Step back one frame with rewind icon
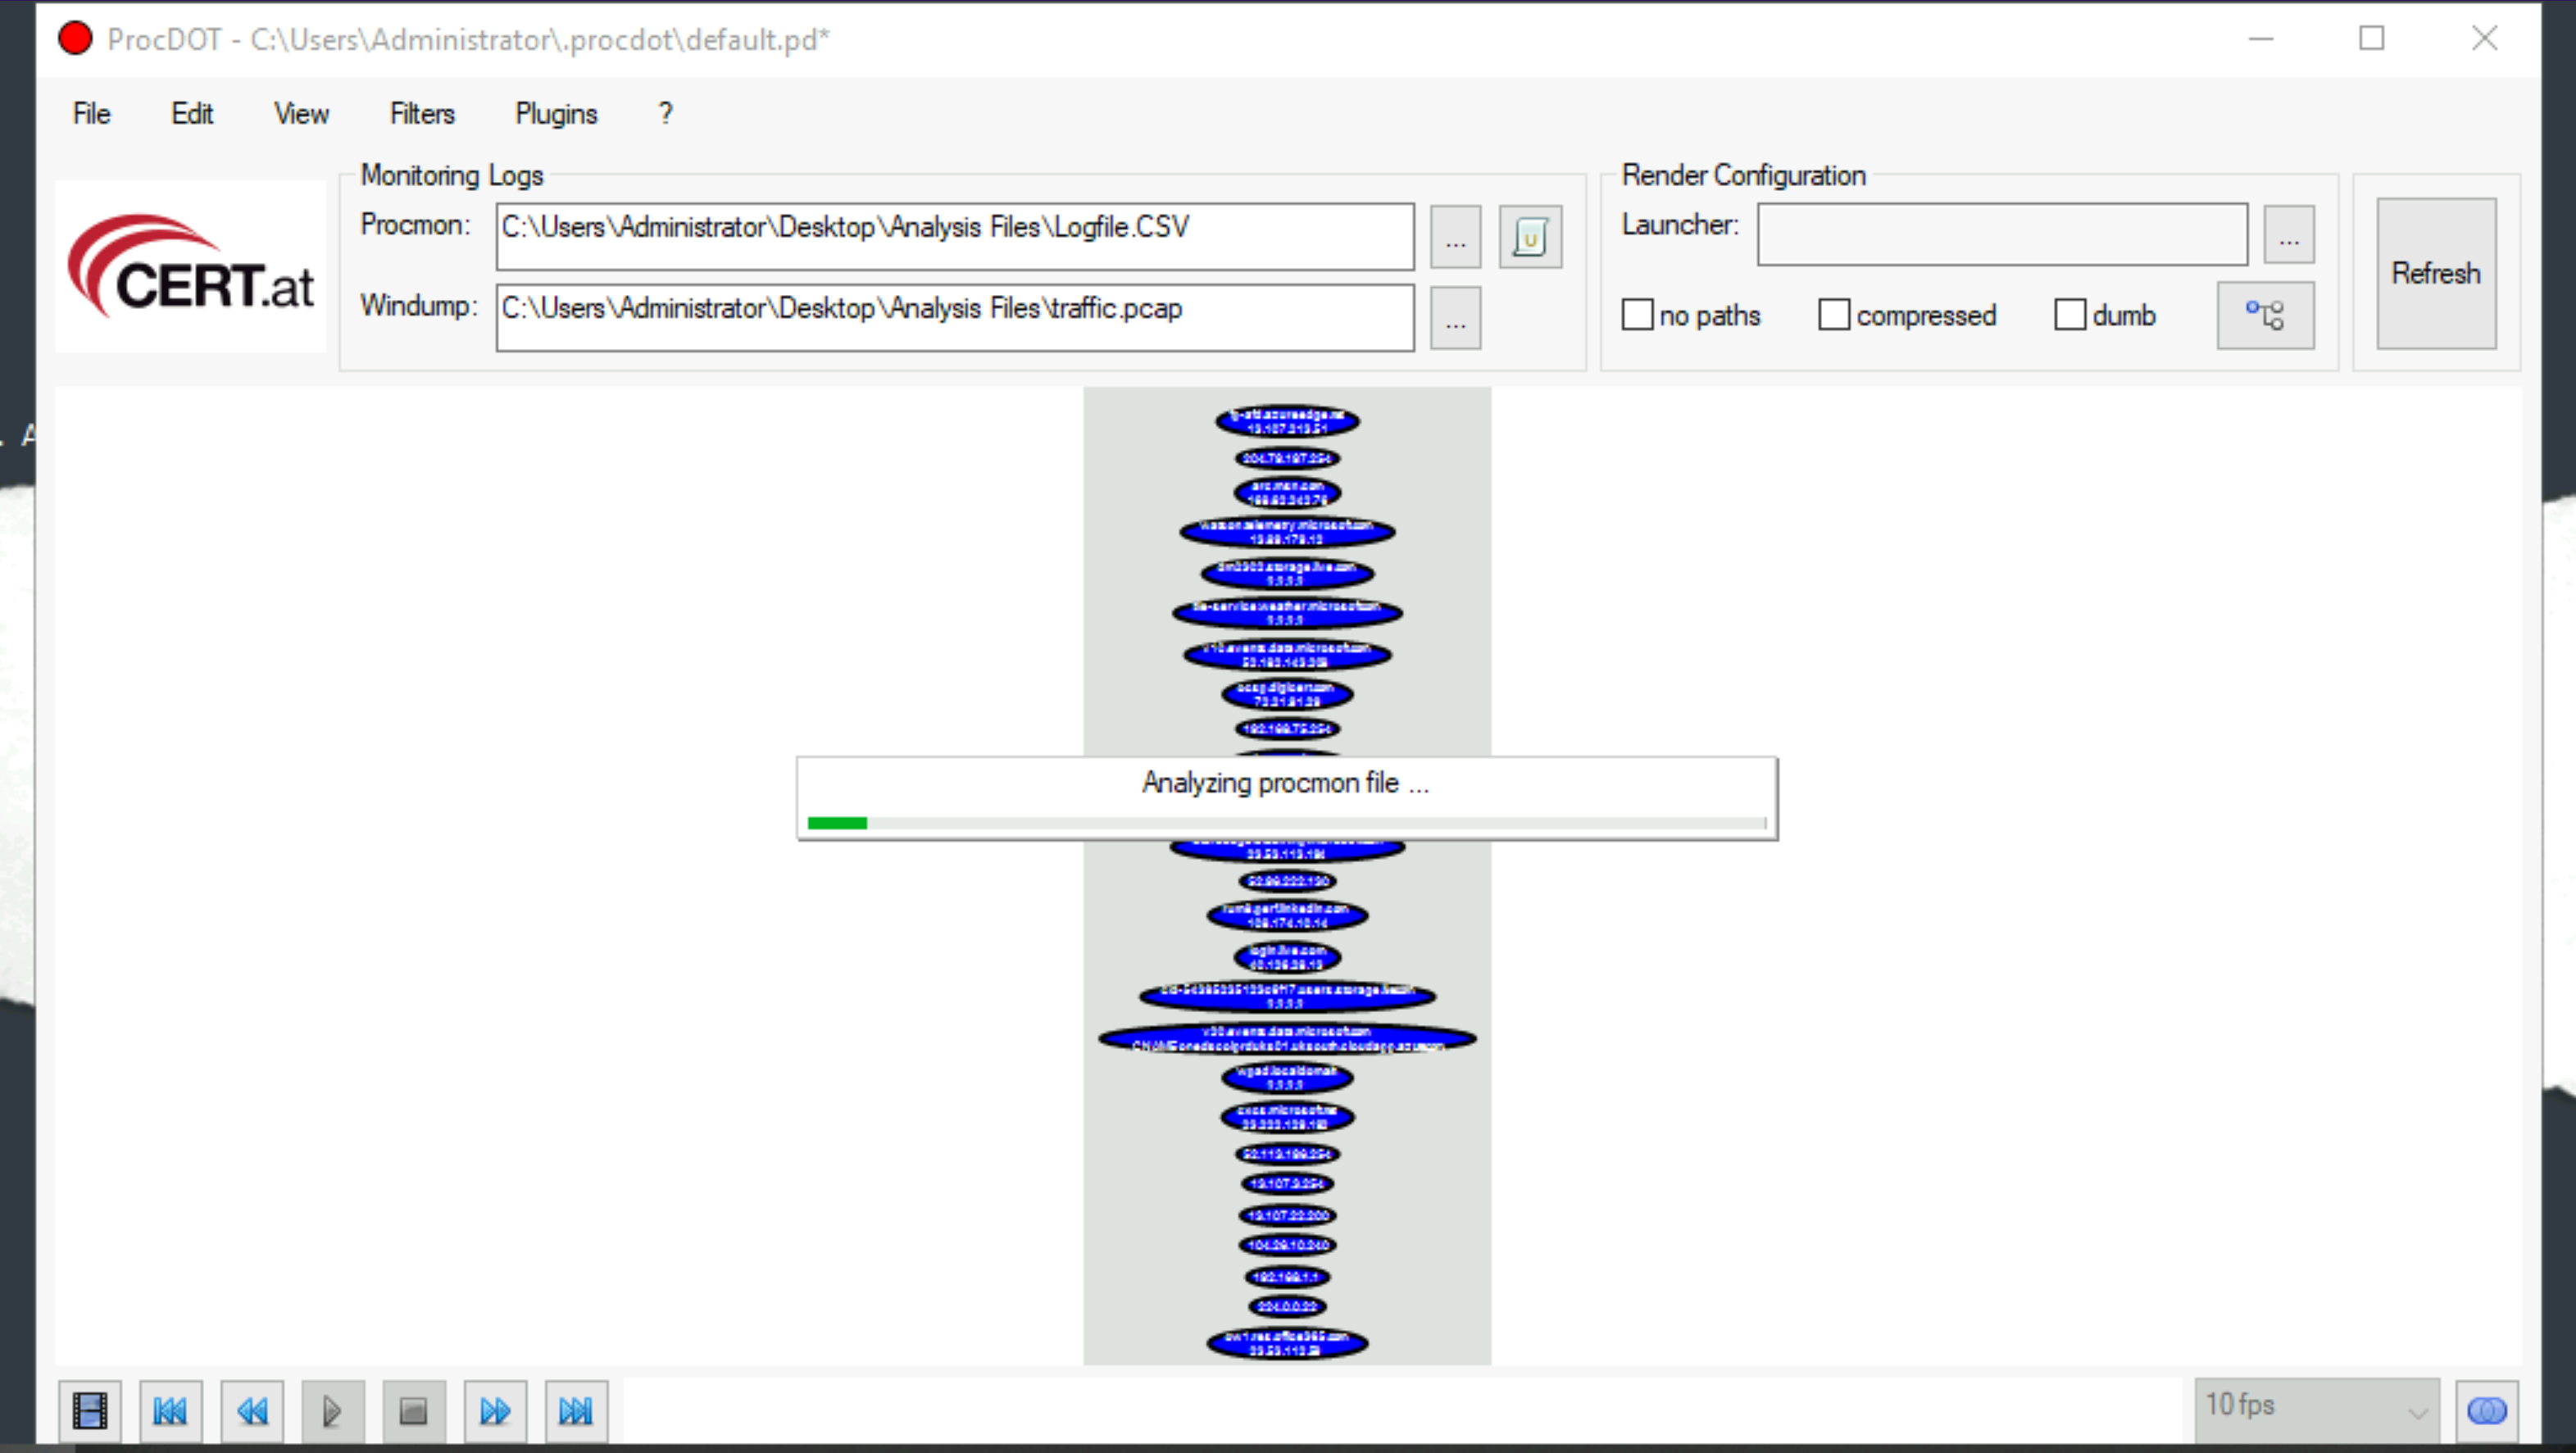Screen dimensions: 2576x1453 tap(252, 1410)
